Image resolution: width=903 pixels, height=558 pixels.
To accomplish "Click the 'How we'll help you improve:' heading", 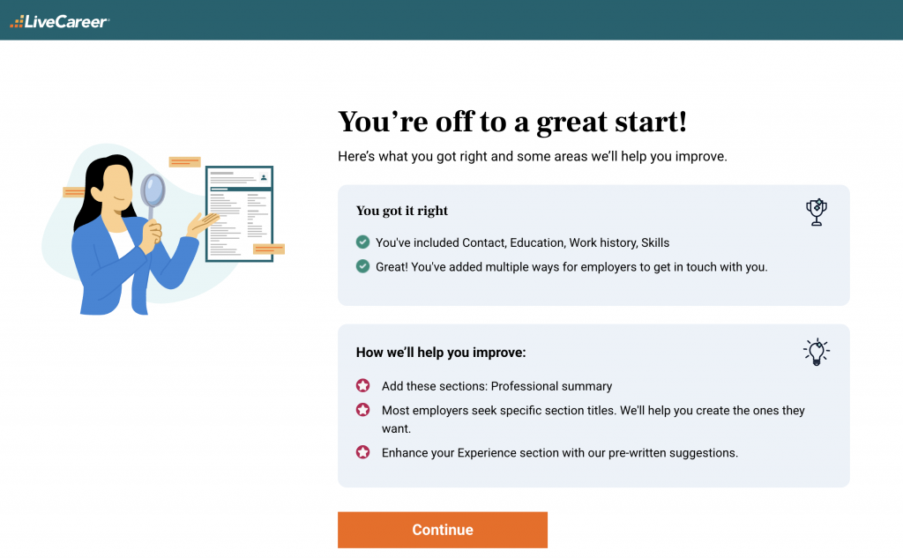I will [440, 353].
